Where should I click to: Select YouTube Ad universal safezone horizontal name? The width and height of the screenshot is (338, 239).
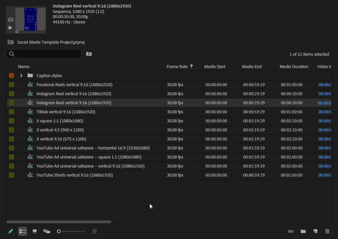pos(93,148)
